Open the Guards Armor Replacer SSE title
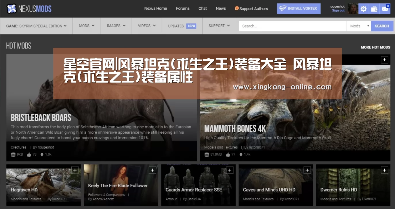 (x=194, y=190)
